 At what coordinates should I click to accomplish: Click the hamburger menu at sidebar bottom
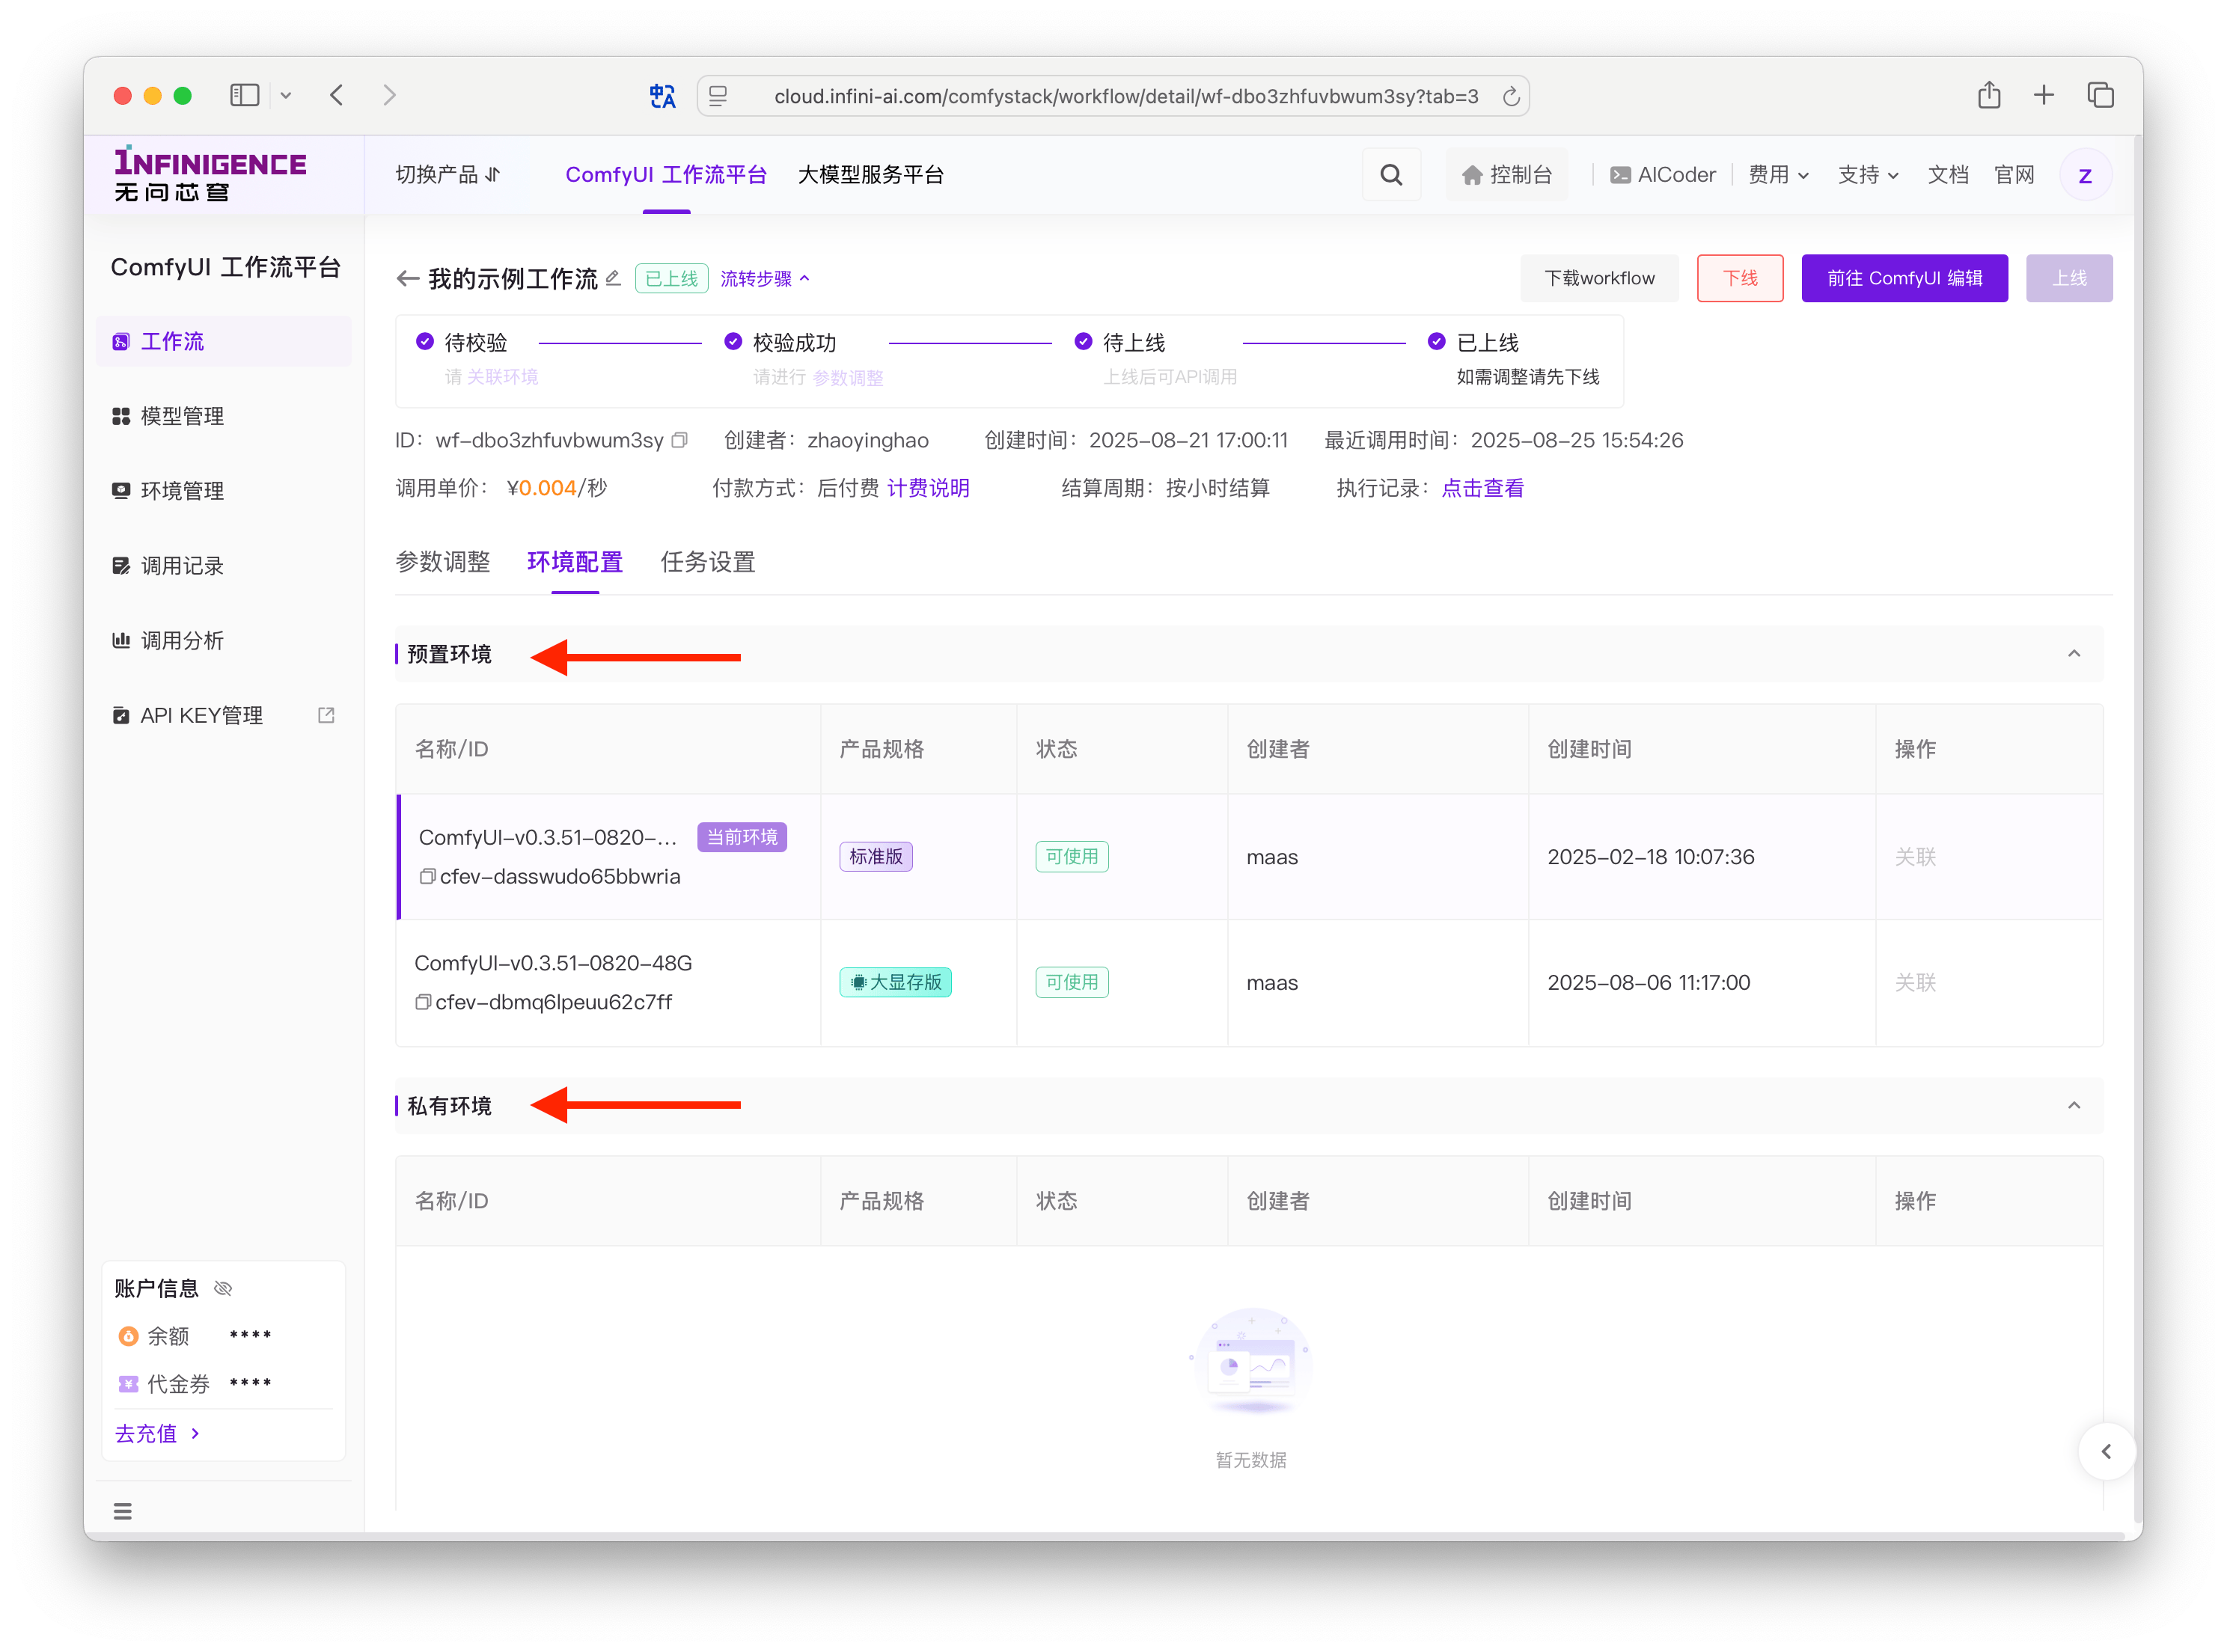click(123, 1510)
